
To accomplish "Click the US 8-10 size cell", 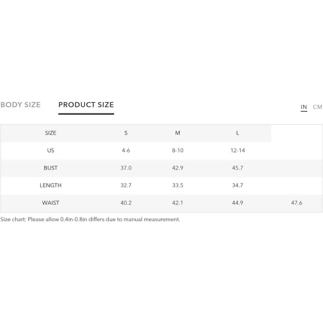I will pos(178,150).
